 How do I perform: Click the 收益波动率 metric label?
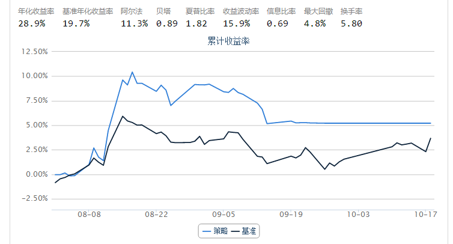point(241,11)
